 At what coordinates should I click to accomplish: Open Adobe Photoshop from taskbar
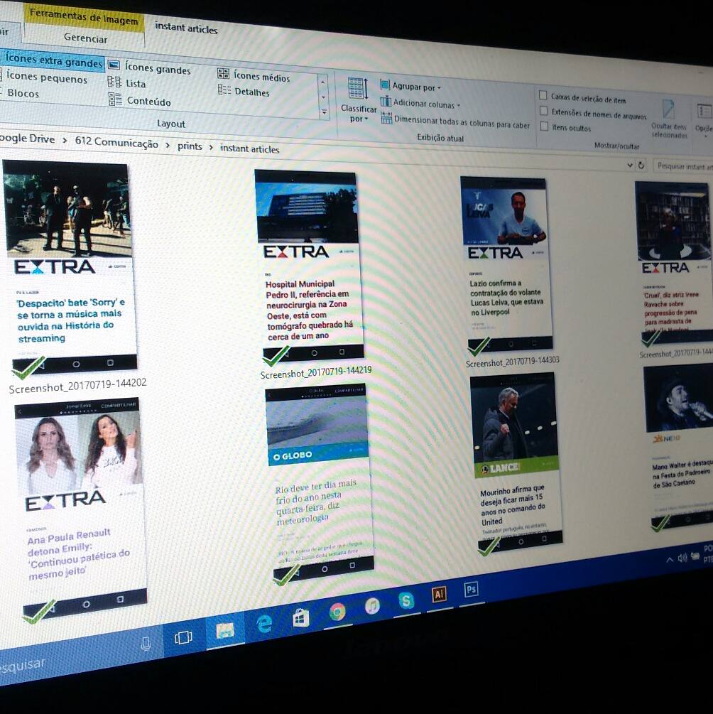pos(471,590)
